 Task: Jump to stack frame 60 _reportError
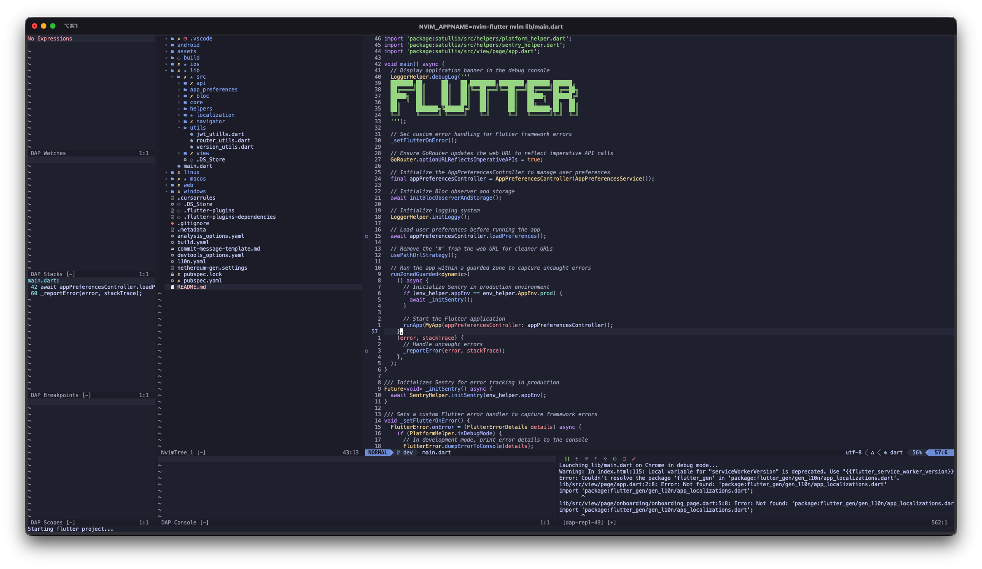86,293
